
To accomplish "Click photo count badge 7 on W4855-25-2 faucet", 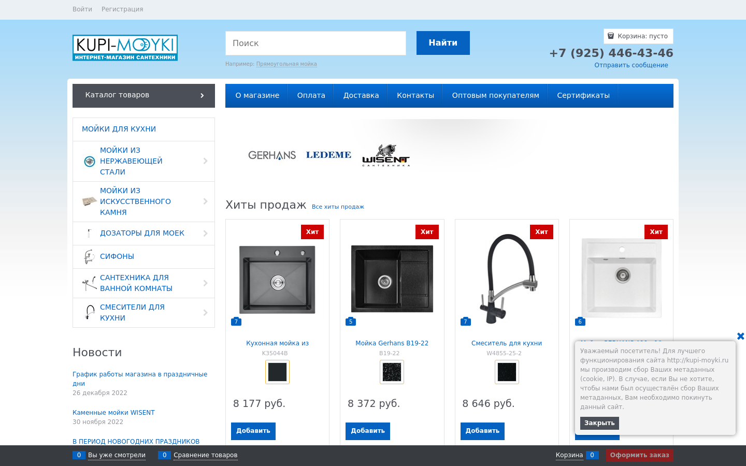I will coord(466,322).
